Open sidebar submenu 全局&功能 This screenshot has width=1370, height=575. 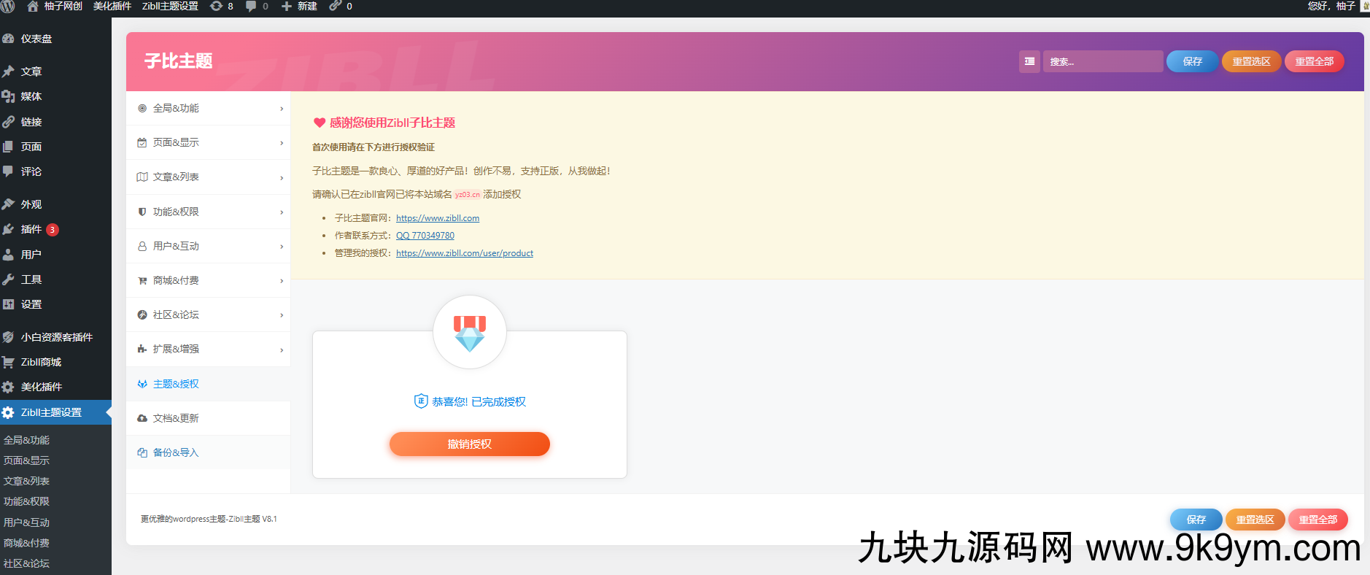27,440
